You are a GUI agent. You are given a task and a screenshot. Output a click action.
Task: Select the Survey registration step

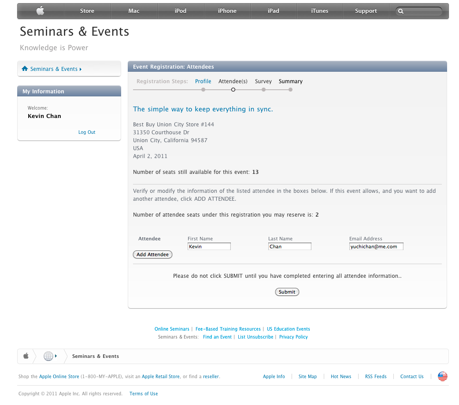[263, 81]
